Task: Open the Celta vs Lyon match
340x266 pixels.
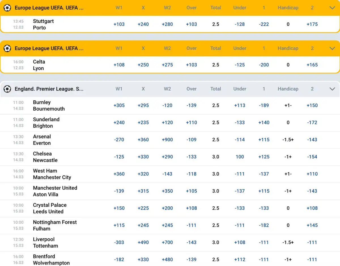Action: 39,65
